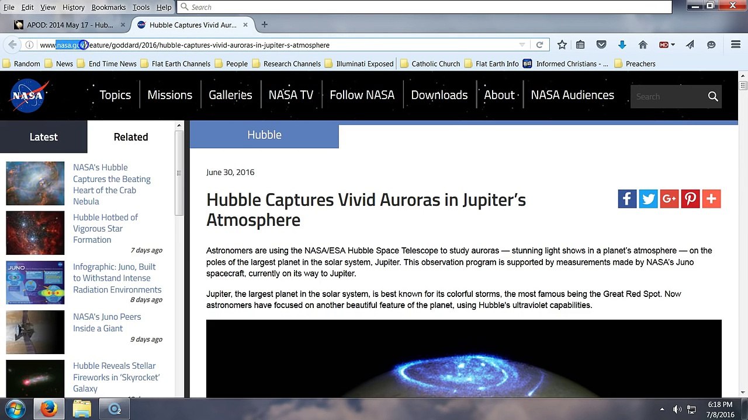Open the Hello chat smiley icon
Image resolution: width=748 pixels, height=420 pixels.
(x=711, y=45)
